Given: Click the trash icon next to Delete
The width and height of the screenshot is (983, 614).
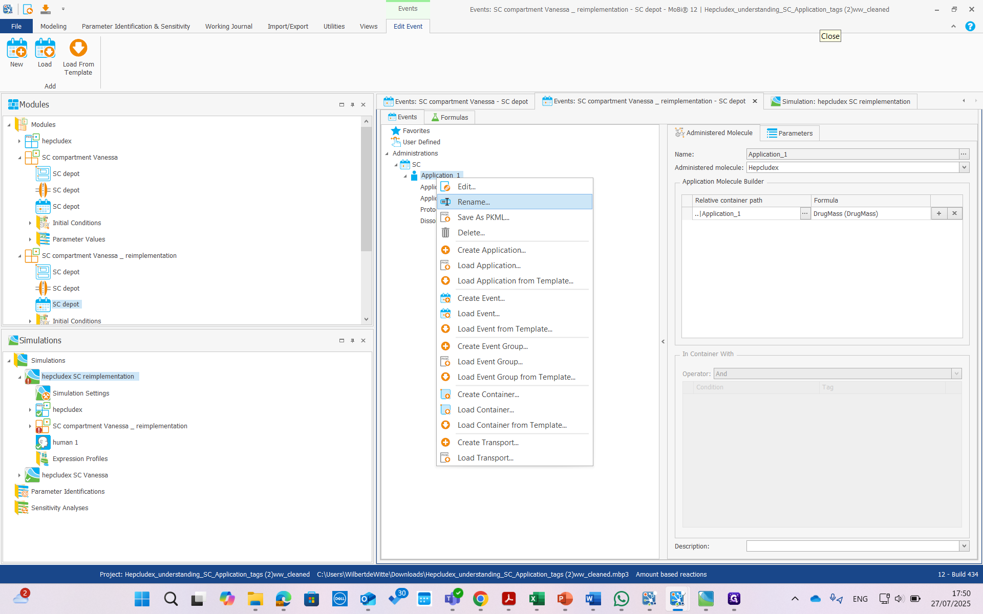Looking at the screenshot, I should 445,233.
